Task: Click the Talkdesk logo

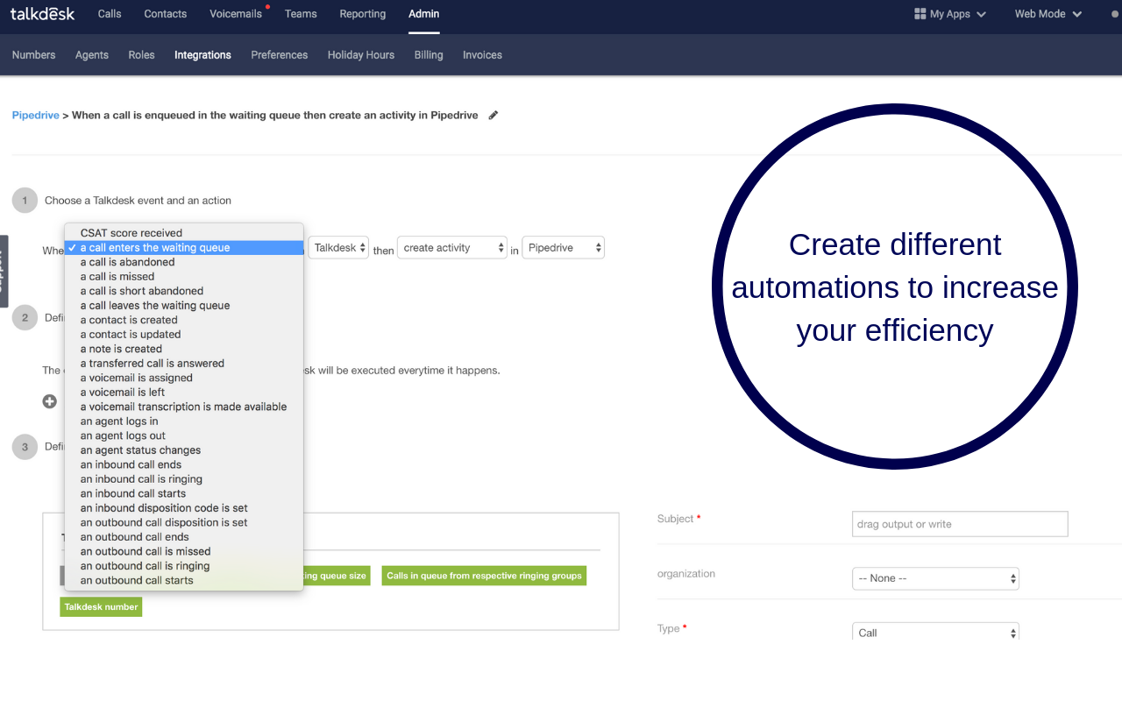Action: tap(42, 14)
